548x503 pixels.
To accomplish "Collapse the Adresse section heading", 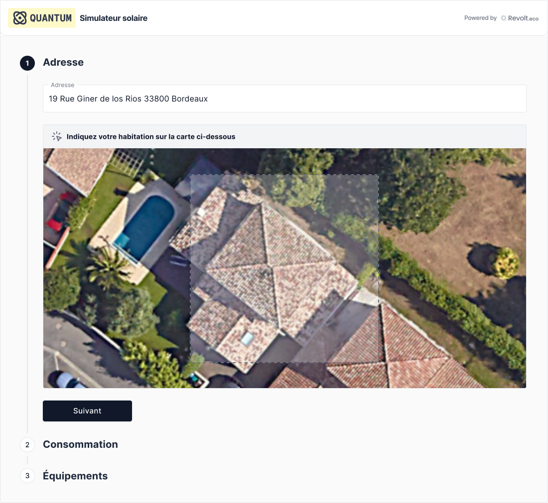I will pyautogui.click(x=63, y=62).
